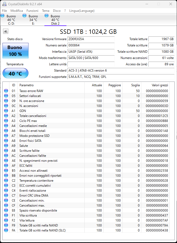The image size is (177, 243).
Task: Click the empty Lettere unità field
Action: (91, 64)
